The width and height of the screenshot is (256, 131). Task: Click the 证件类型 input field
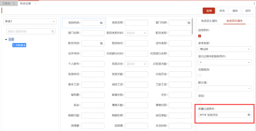click(180, 43)
